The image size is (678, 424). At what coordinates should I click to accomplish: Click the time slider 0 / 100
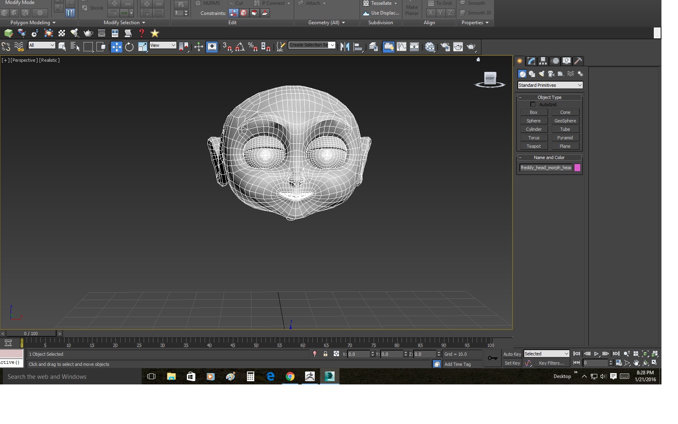tap(31, 334)
